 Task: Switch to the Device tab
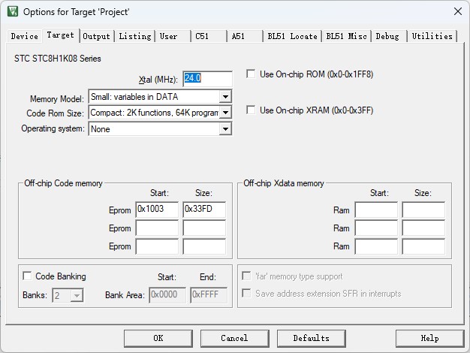point(24,36)
